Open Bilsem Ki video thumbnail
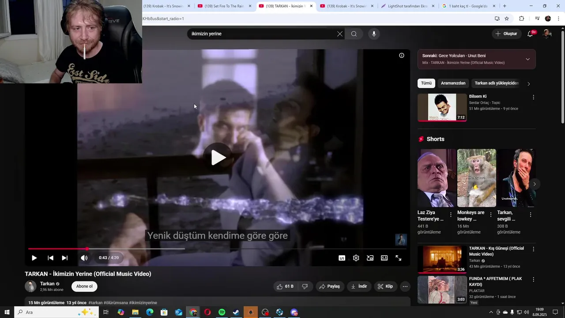Screen dimensions: 565x318 442,107
